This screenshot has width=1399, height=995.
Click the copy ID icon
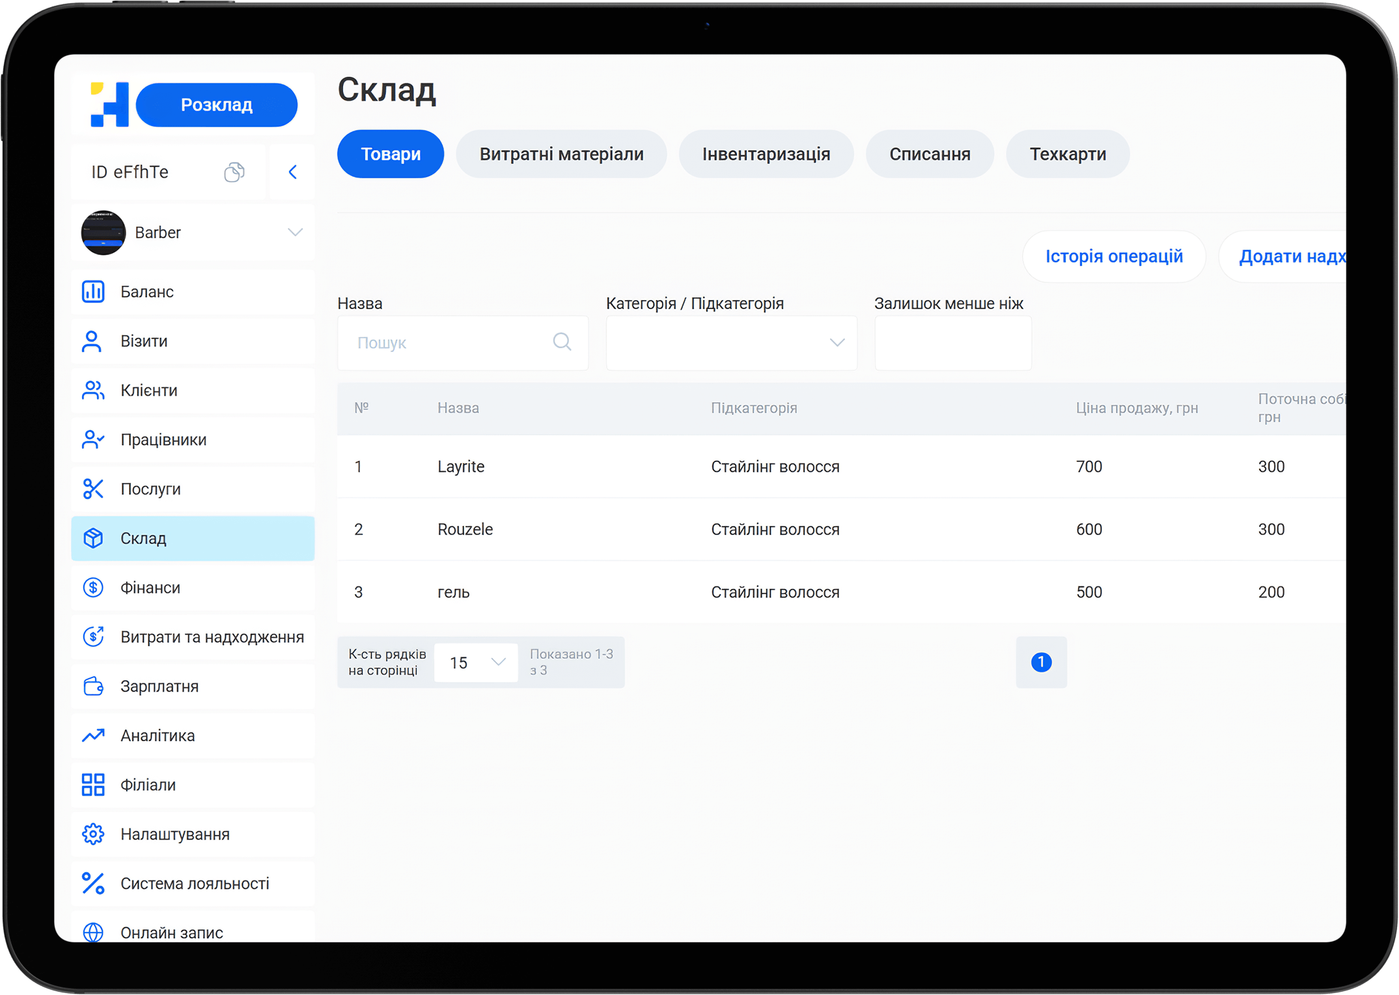point(234,172)
